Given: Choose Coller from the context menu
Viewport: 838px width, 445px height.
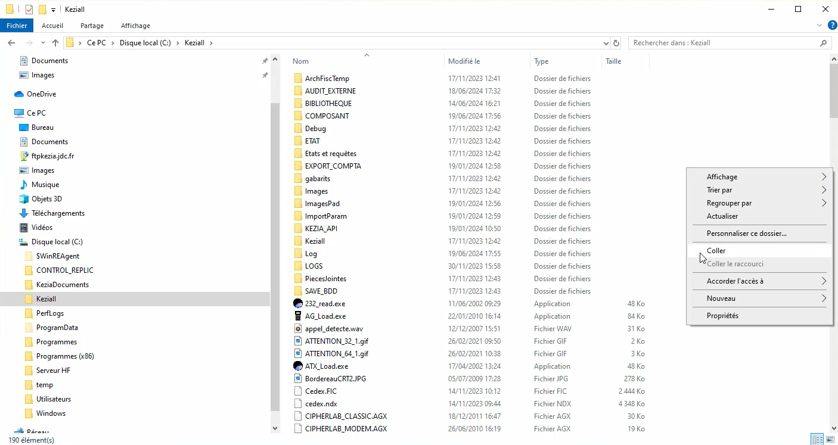Looking at the screenshot, I should (x=716, y=251).
